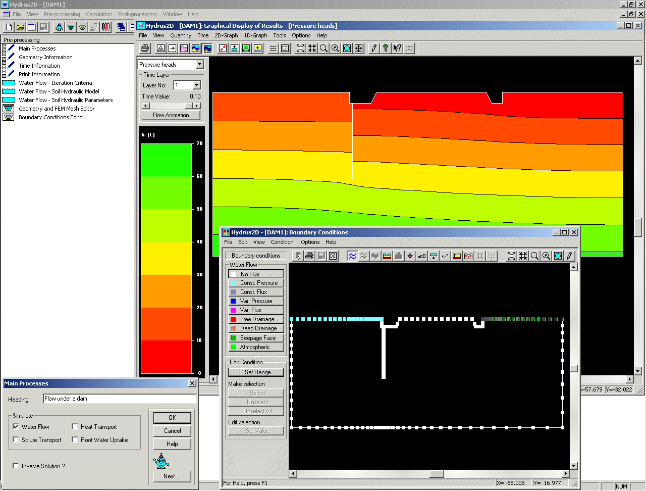Print the Graphical Display results

coord(145,48)
